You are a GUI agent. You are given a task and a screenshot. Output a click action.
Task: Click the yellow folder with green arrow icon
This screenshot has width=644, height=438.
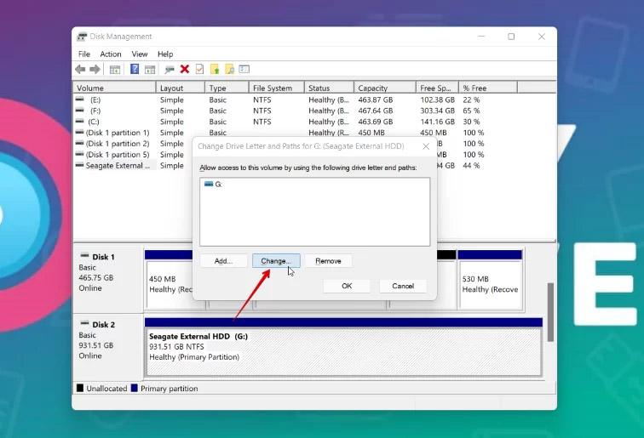coord(215,69)
